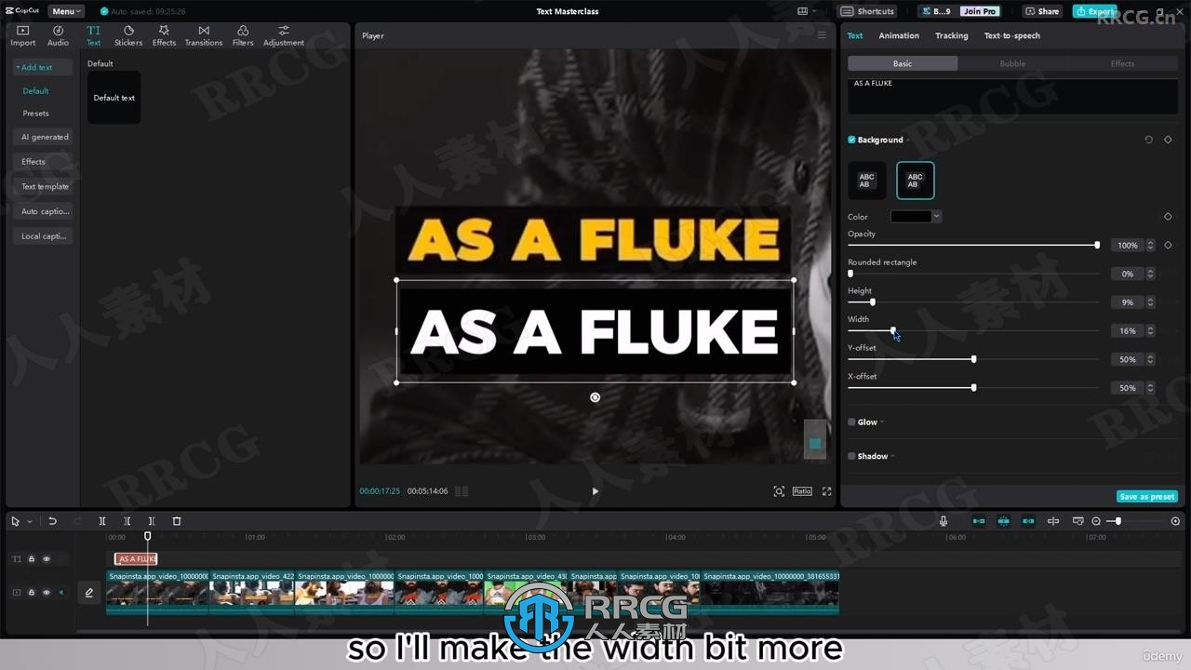Switch to the Animation tab

coord(899,35)
